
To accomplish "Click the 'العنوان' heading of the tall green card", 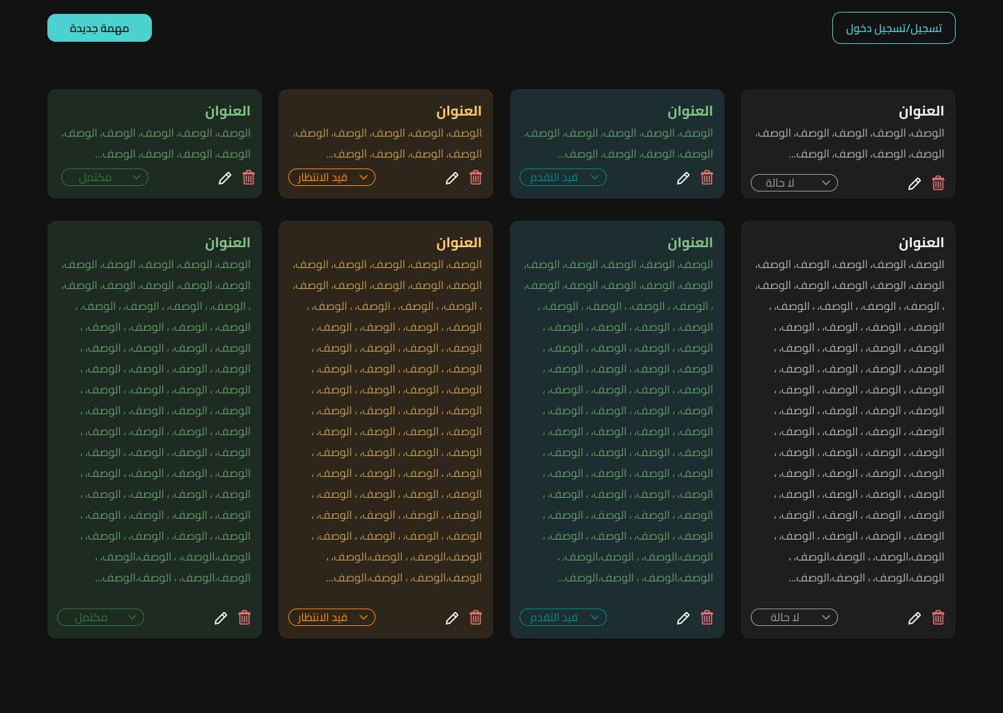I will pos(228,242).
